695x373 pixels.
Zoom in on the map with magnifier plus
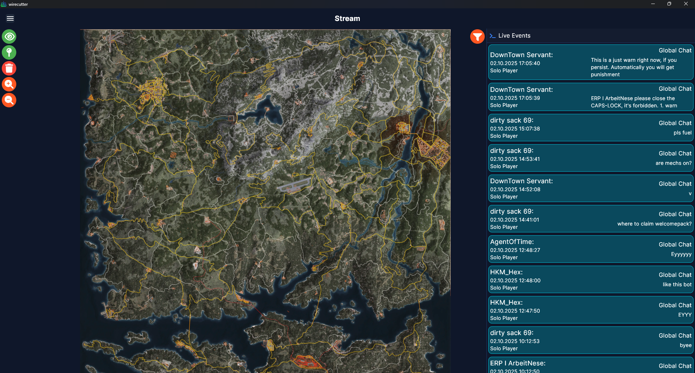click(x=9, y=84)
